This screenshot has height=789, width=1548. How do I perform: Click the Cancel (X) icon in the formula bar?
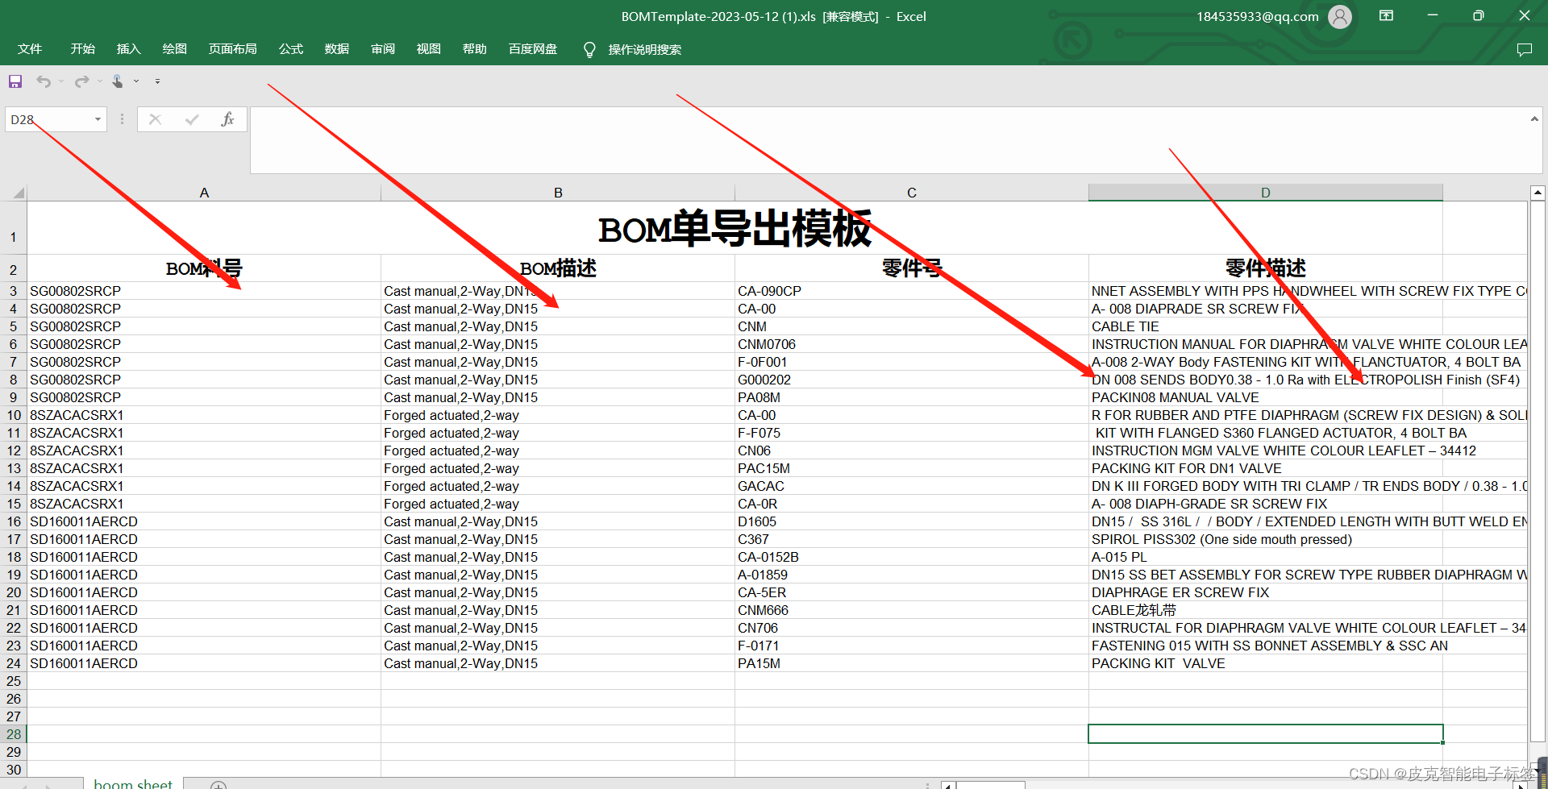click(154, 118)
